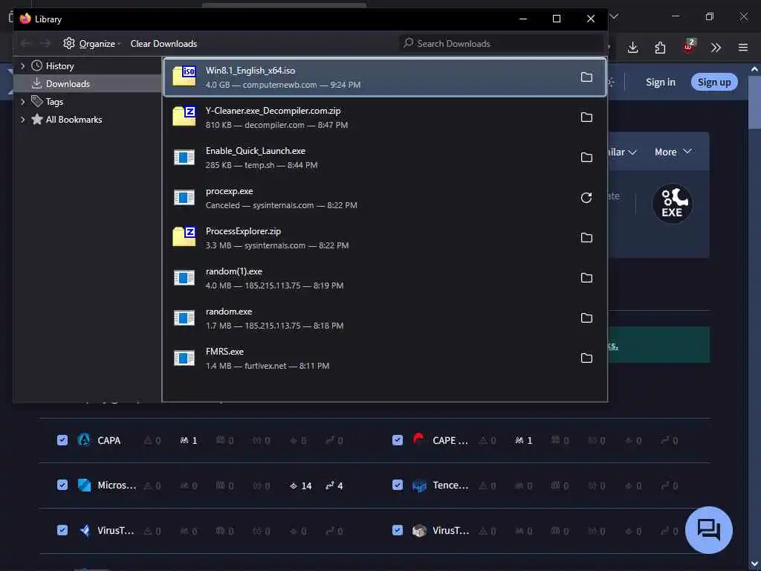Uncheck the CAPE sandbox checkbox
This screenshot has width=761, height=571.
tap(398, 440)
